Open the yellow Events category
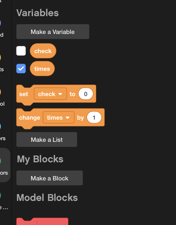Screen dimensions: 176x225 coord(1,58)
